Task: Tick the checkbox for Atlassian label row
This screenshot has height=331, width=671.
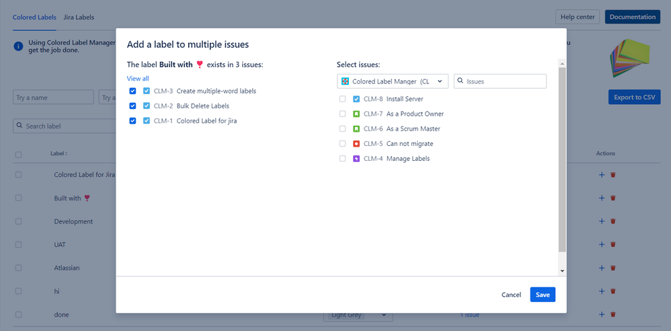Action: click(x=18, y=268)
